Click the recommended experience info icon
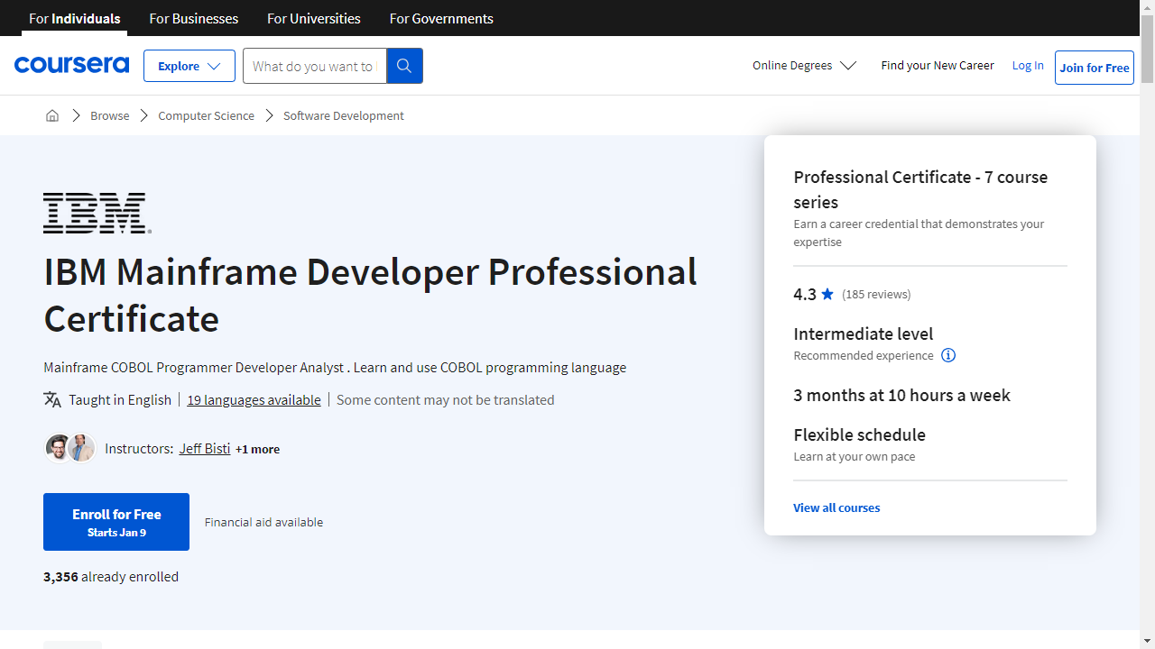 pos(948,355)
